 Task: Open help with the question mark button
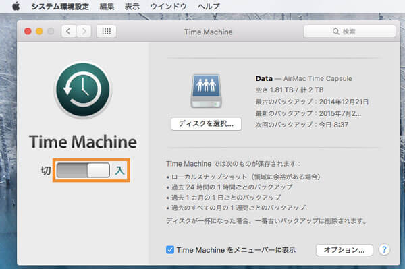pos(384,249)
